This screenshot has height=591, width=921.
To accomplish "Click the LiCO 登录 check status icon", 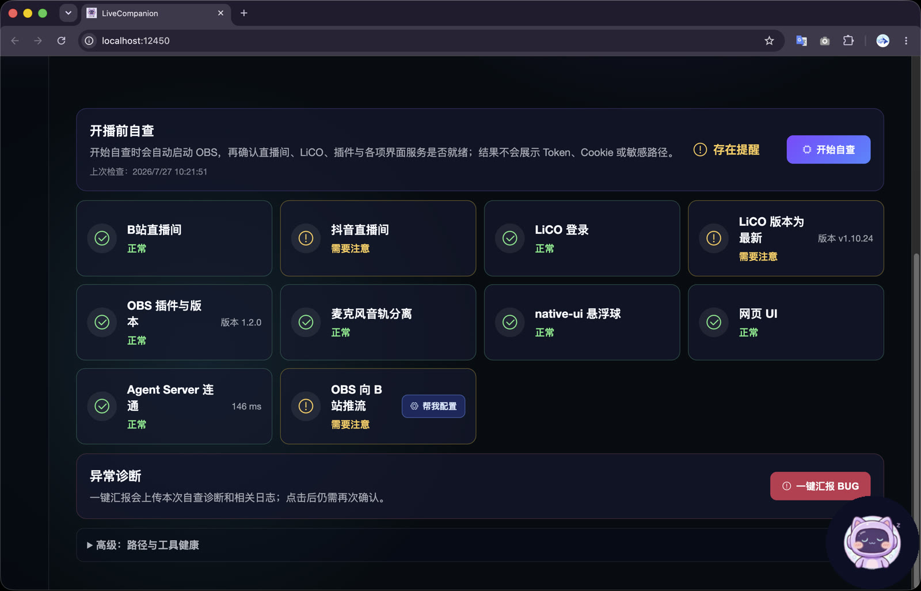I will (x=510, y=238).
